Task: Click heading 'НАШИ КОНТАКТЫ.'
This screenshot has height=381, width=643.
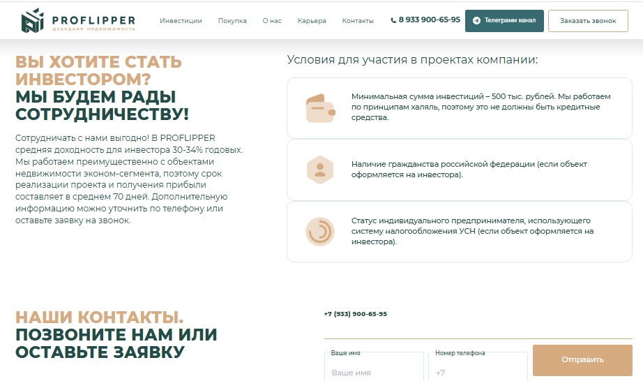Action: [99, 317]
